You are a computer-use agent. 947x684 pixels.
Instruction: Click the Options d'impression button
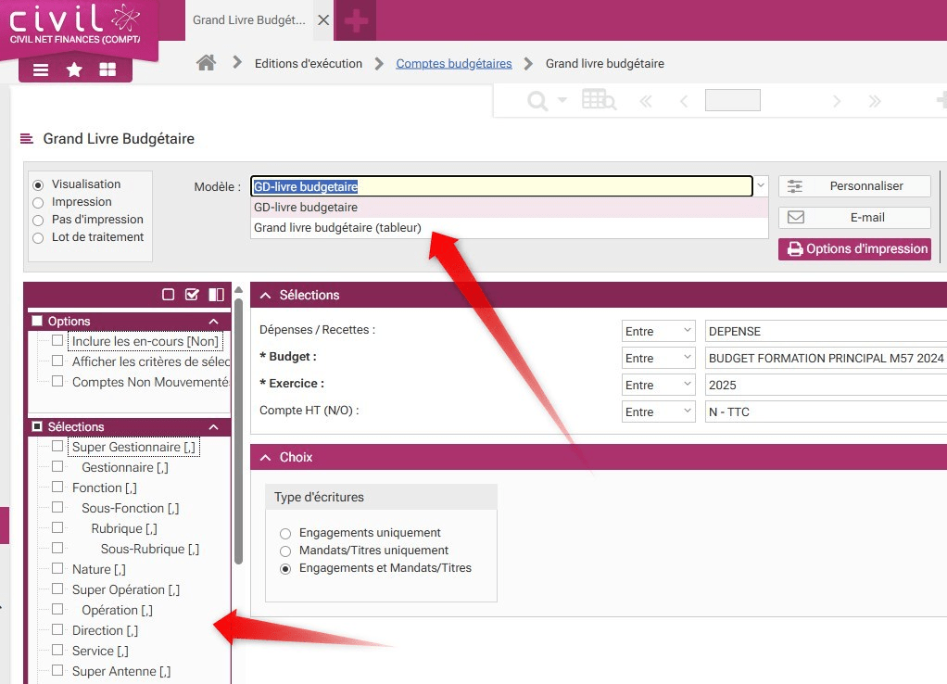pos(854,248)
